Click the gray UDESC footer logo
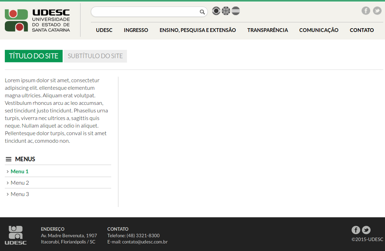Screen dimensions: 385x251 point(16,235)
